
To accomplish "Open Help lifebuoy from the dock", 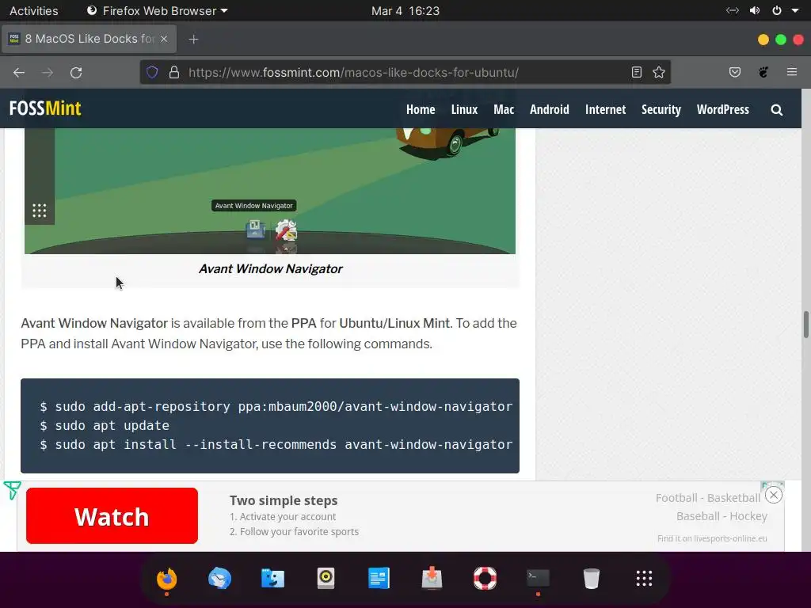I will click(x=485, y=578).
